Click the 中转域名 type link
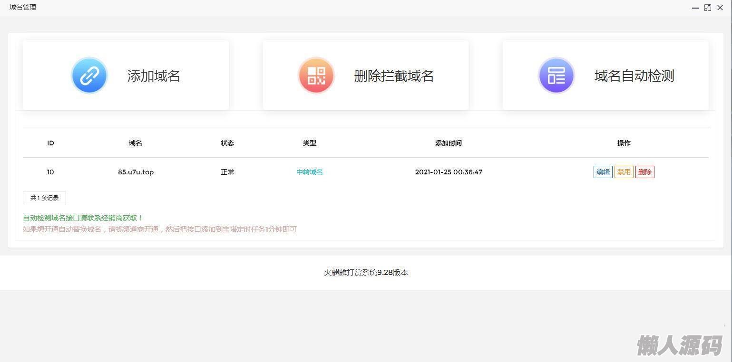Image resolution: width=732 pixels, height=362 pixels. pos(309,172)
